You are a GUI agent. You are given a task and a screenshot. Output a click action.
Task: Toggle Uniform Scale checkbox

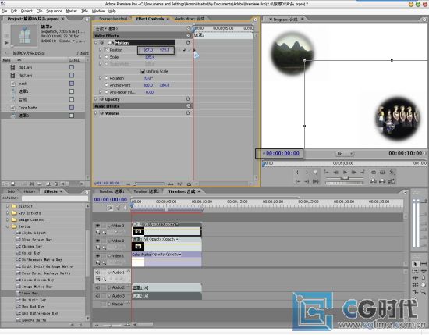point(143,72)
